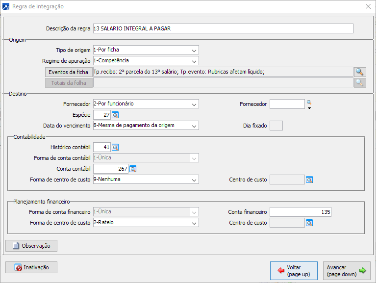Open the Rateio centro de custo dropdown
The height and width of the screenshot is (284, 378).
click(195, 223)
